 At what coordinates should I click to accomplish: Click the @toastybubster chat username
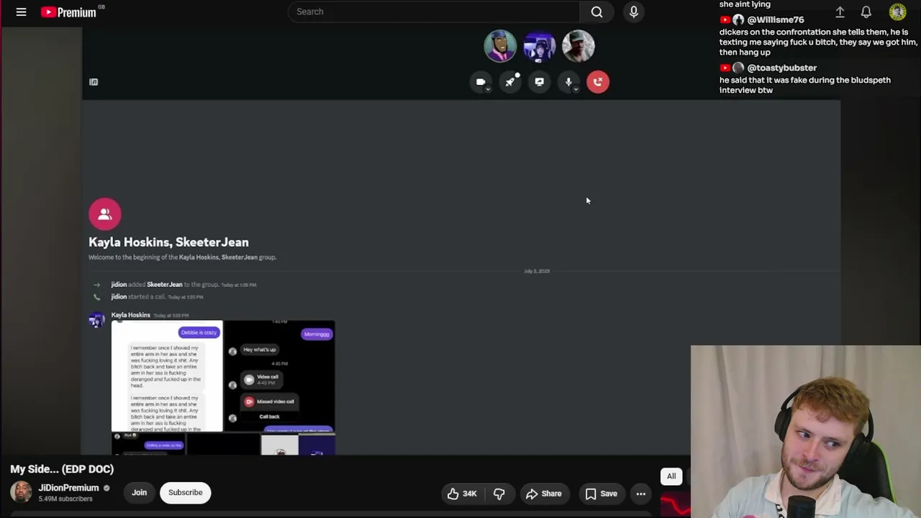point(782,68)
